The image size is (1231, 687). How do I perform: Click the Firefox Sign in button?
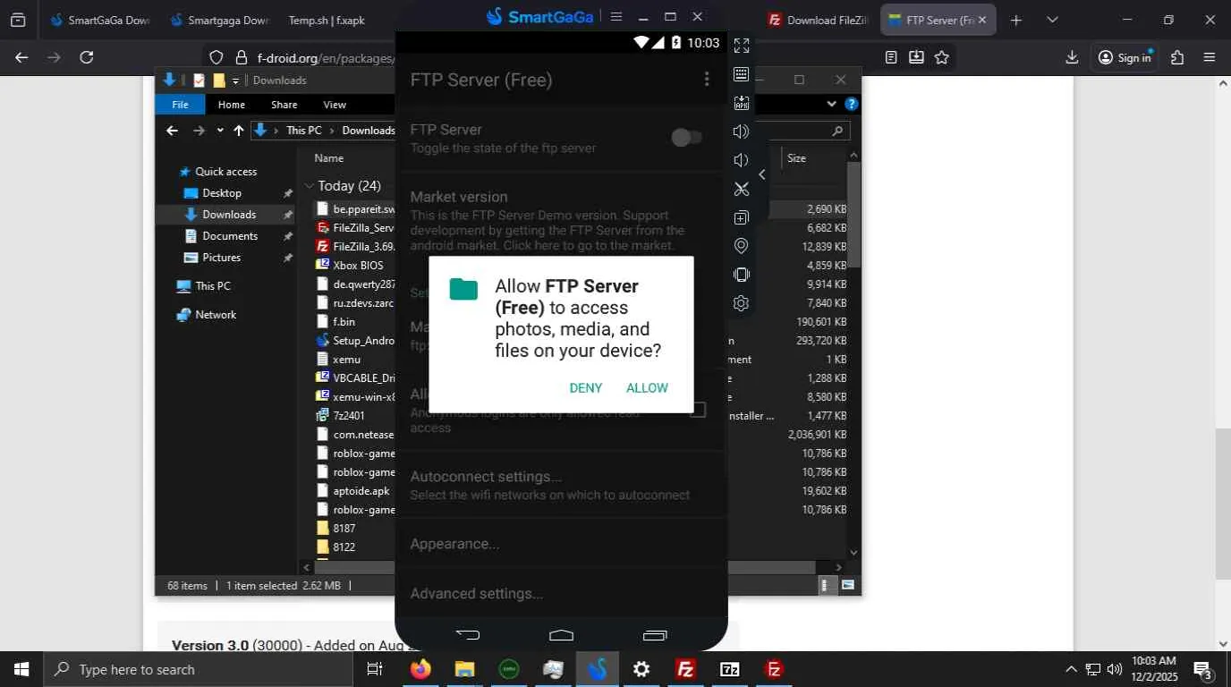(1125, 57)
